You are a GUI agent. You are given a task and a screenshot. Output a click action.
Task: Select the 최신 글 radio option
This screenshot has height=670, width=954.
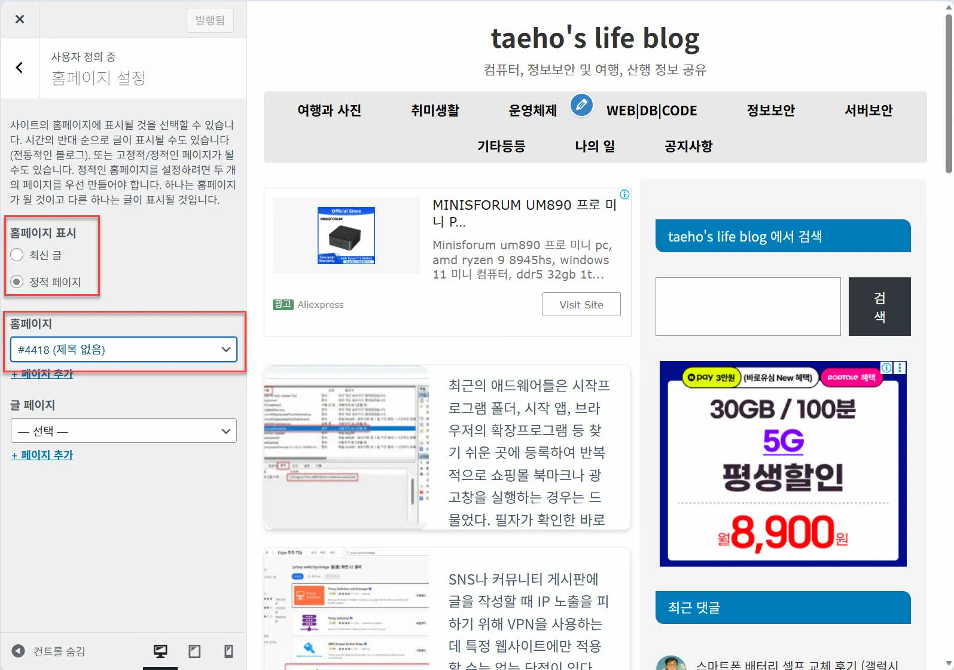(17, 255)
